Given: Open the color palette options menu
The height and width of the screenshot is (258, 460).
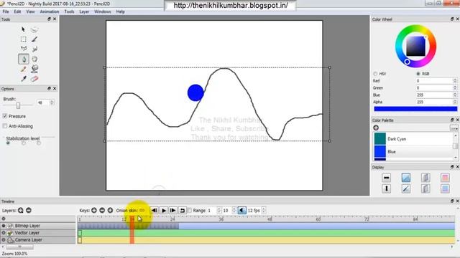Looking at the screenshot, I should pyautogui.click(x=454, y=128).
